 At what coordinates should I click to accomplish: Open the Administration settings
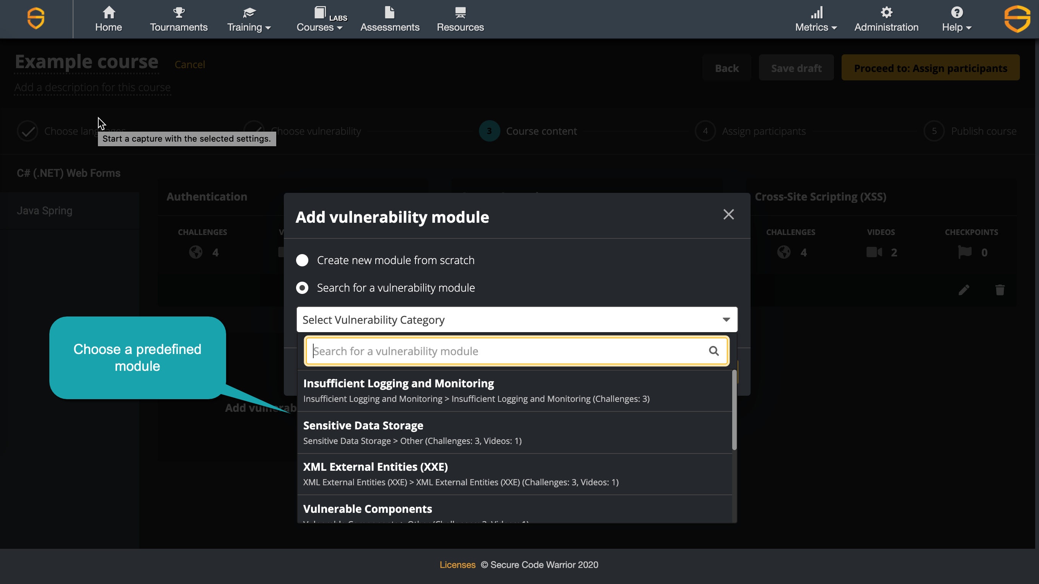click(x=886, y=19)
